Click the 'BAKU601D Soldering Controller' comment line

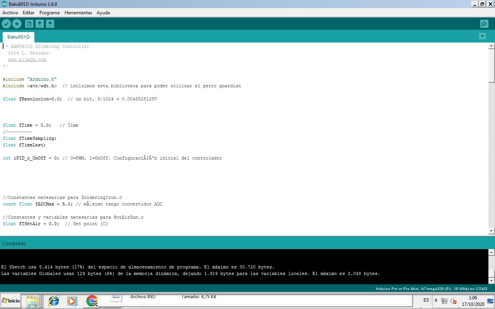(46, 46)
